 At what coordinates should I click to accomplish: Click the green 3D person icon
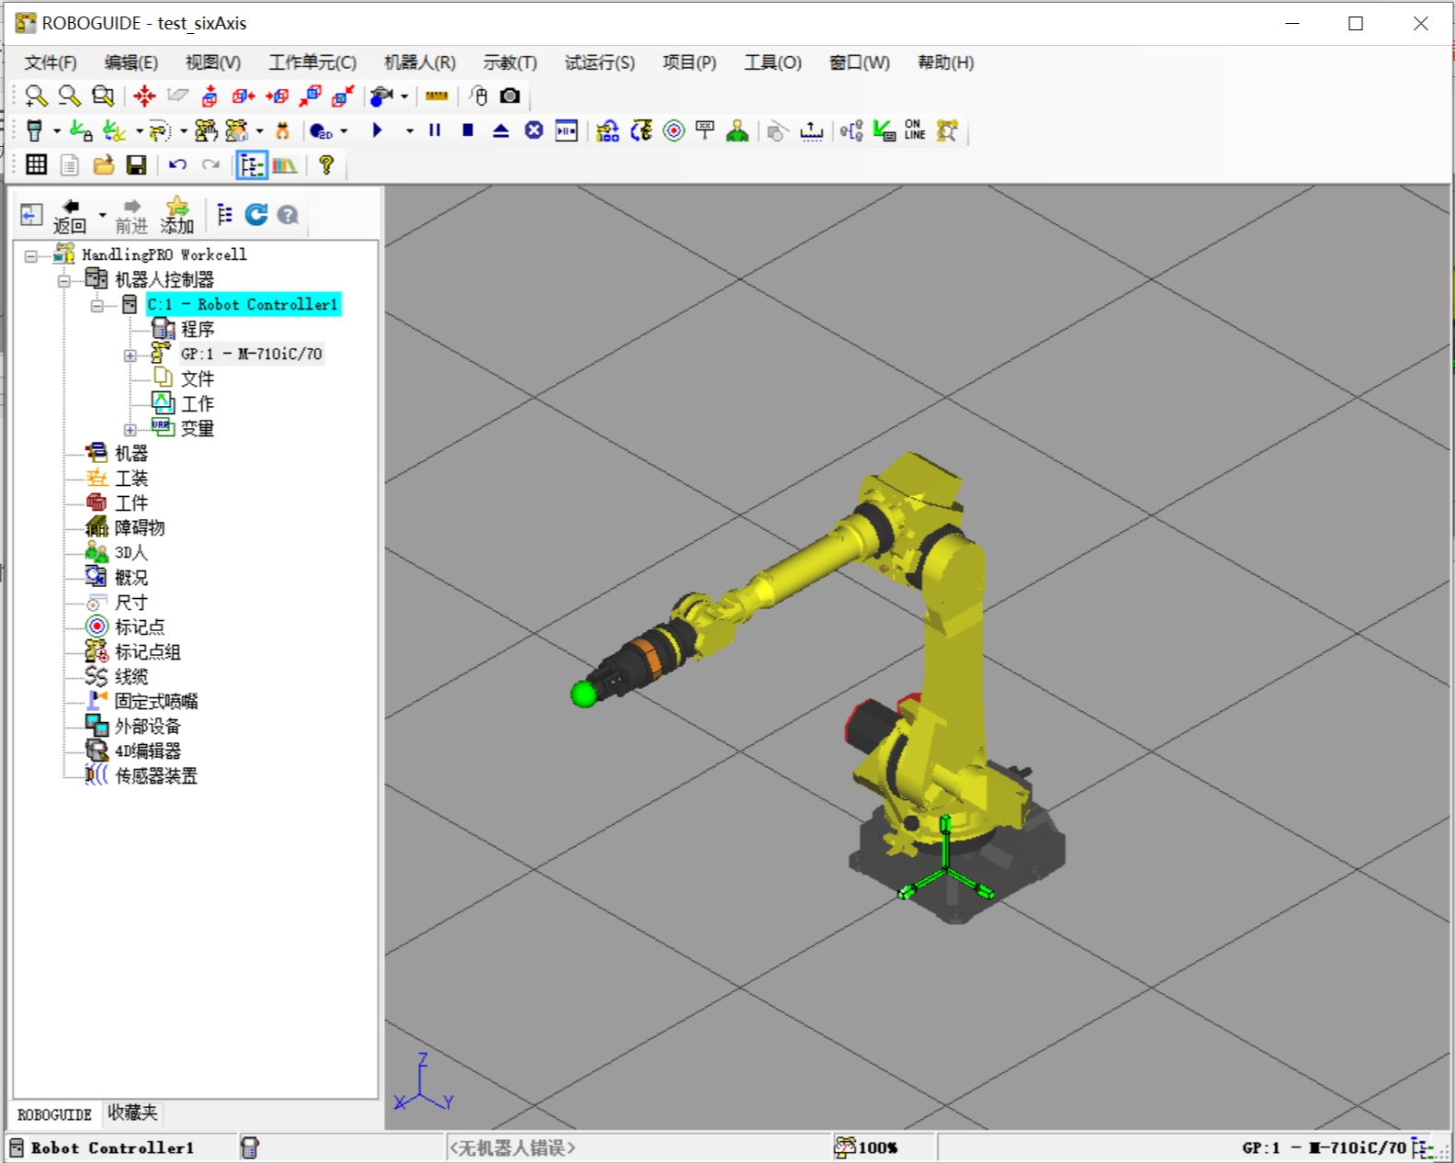tap(737, 130)
